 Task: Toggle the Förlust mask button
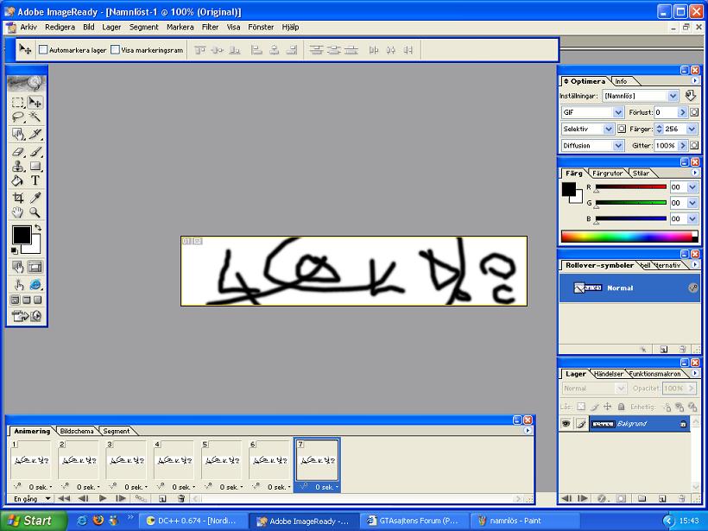[694, 112]
